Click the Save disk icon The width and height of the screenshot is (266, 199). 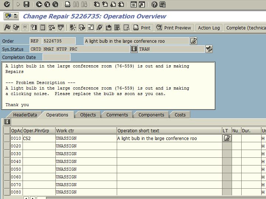26,4
